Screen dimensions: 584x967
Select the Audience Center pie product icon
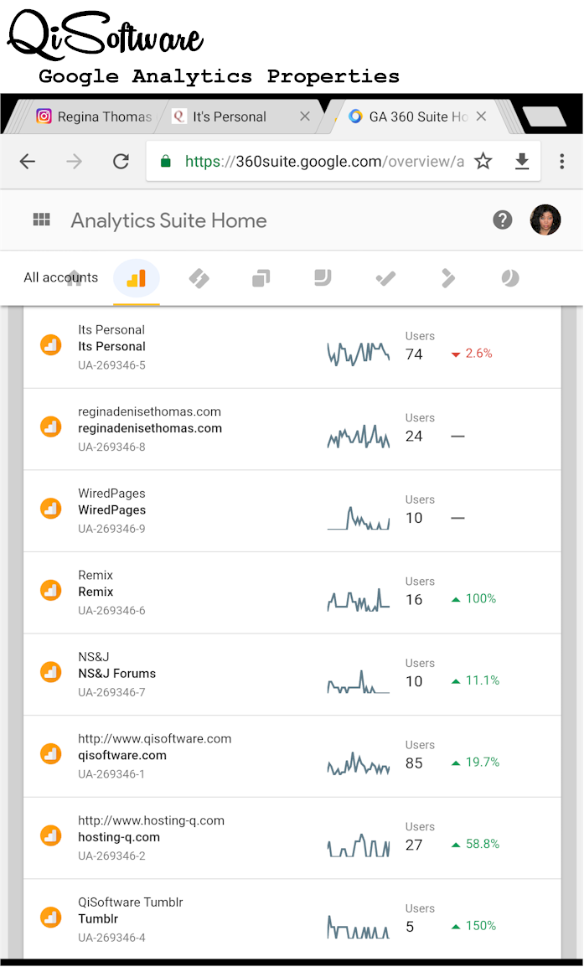[x=510, y=278]
